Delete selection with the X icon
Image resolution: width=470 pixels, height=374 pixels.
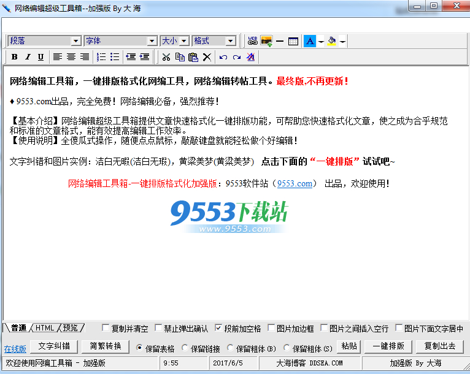207,57
